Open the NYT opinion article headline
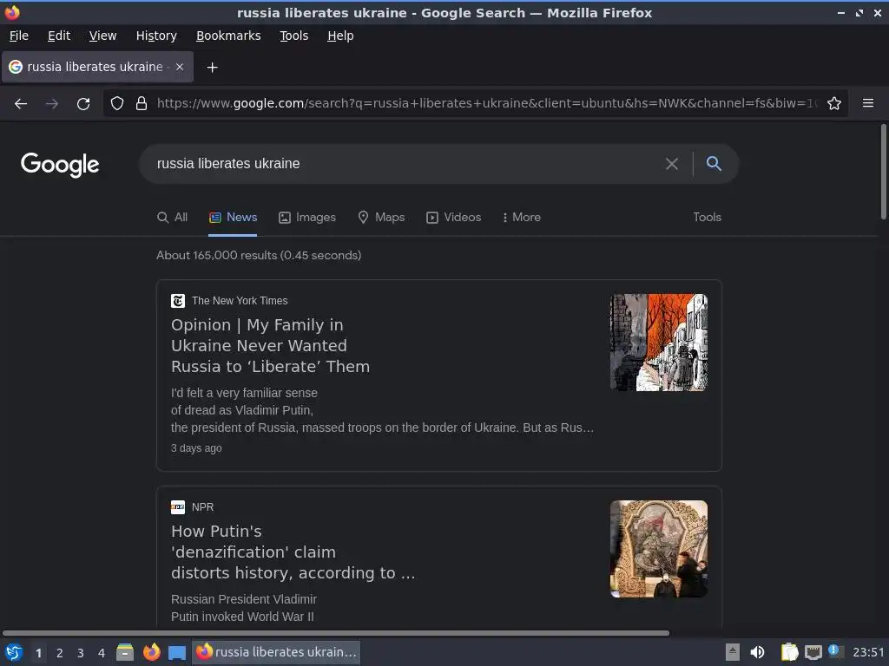 tap(271, 345)
